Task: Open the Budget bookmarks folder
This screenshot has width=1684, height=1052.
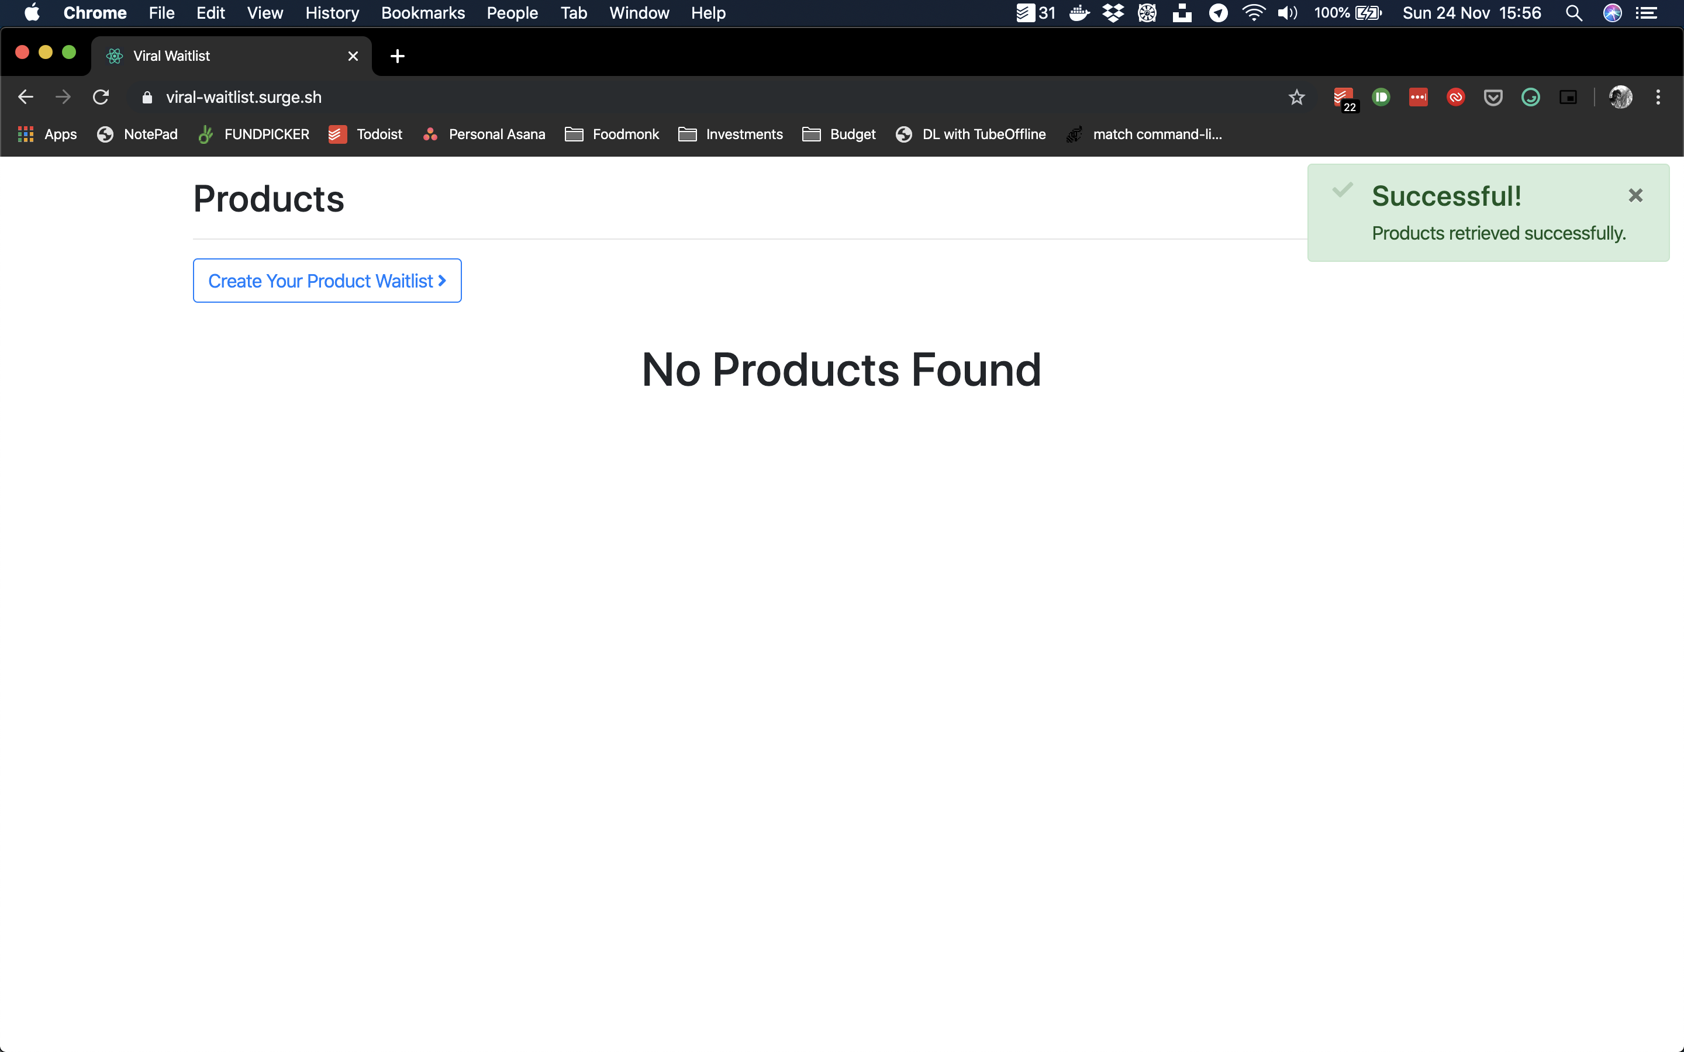Action: click(839, 134)
